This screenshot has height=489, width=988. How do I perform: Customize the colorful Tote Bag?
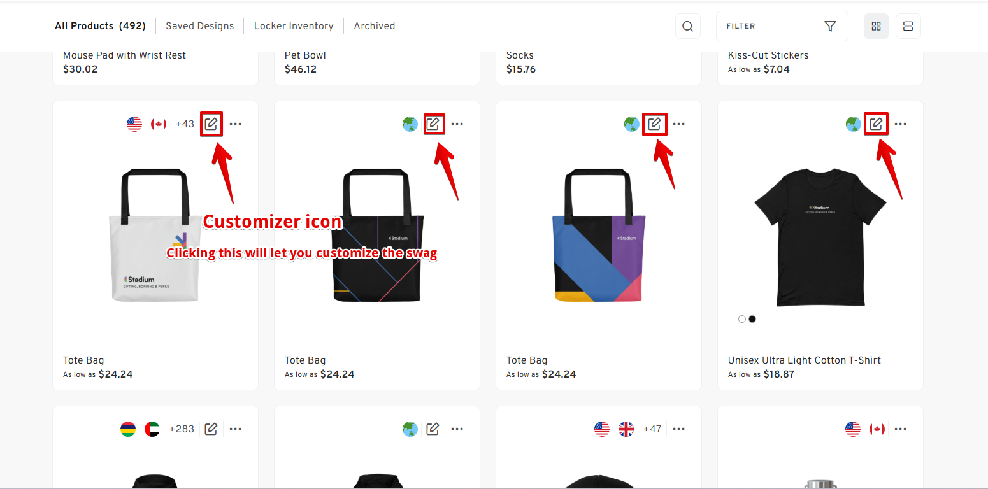(x=654, y=124)
